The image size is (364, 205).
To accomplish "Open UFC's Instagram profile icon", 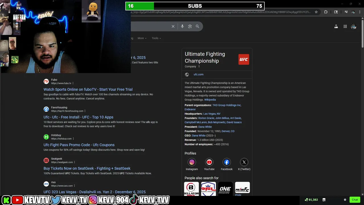I will click(192, 162).
